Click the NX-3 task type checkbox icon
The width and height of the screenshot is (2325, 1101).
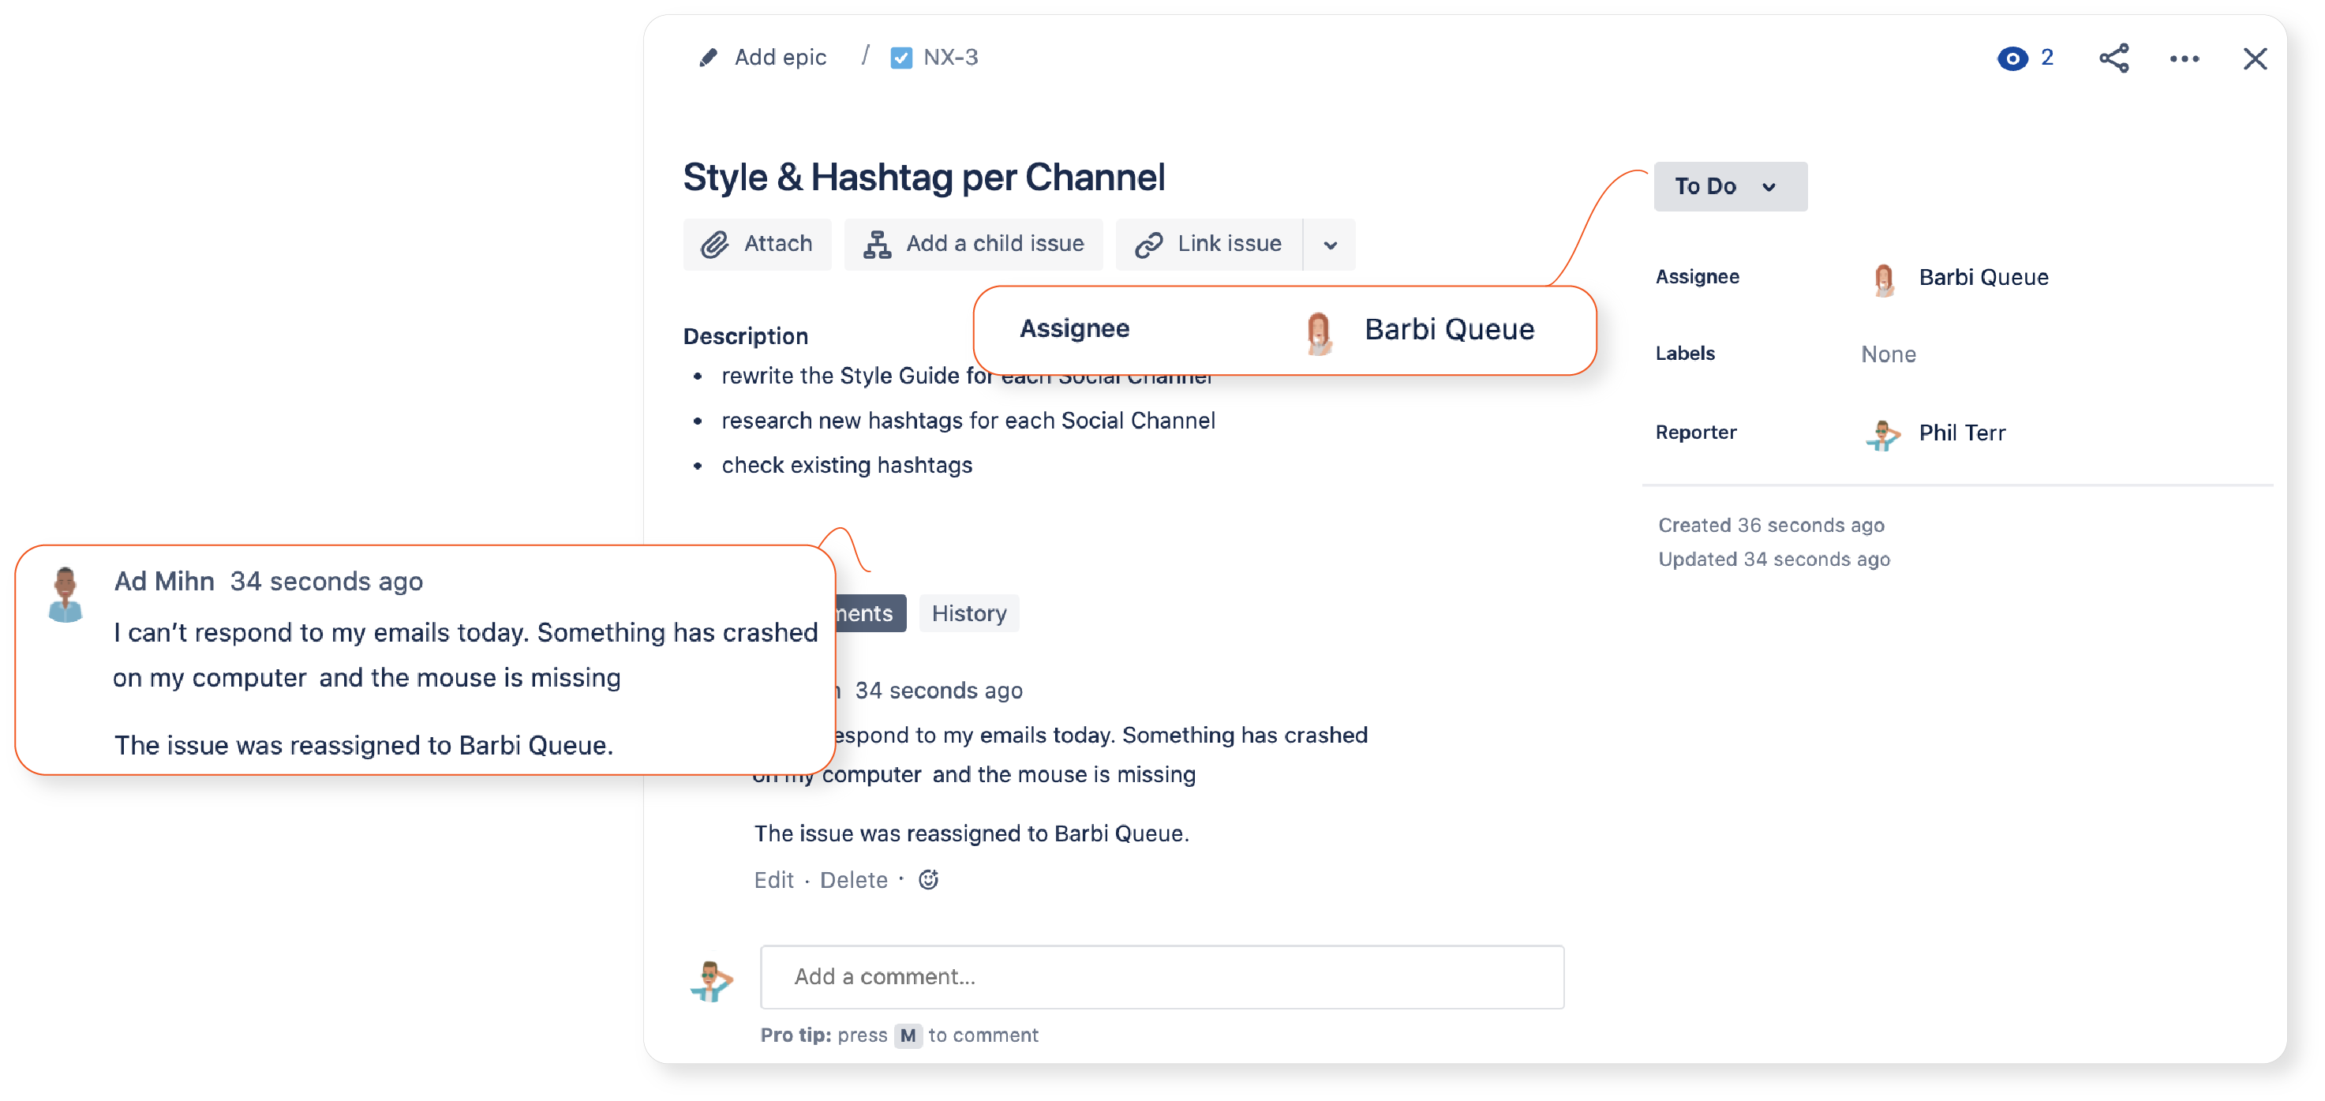click(900, 58)
